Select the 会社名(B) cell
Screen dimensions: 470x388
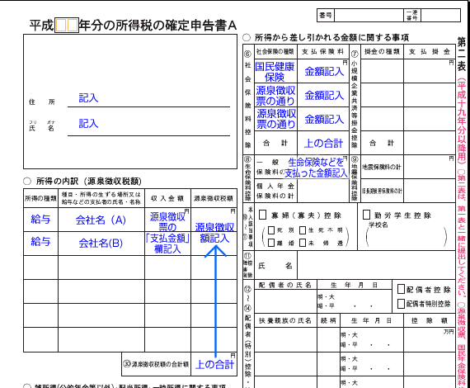click(101, 243)
